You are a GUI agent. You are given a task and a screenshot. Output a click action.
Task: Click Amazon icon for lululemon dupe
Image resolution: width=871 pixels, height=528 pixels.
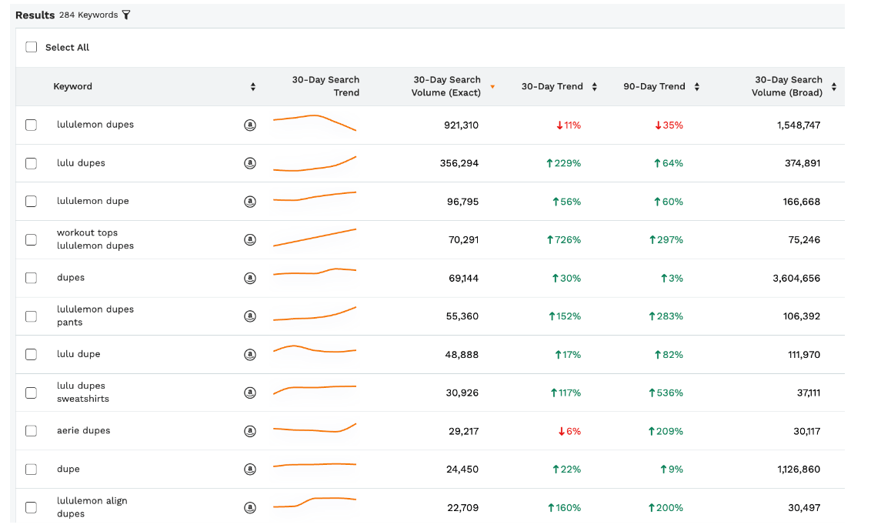pos(250,202)
